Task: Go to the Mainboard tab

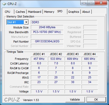Action: (x=35, y=12)
